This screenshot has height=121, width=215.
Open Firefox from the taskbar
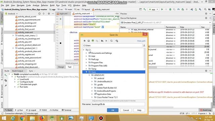[x=42, y=118]
